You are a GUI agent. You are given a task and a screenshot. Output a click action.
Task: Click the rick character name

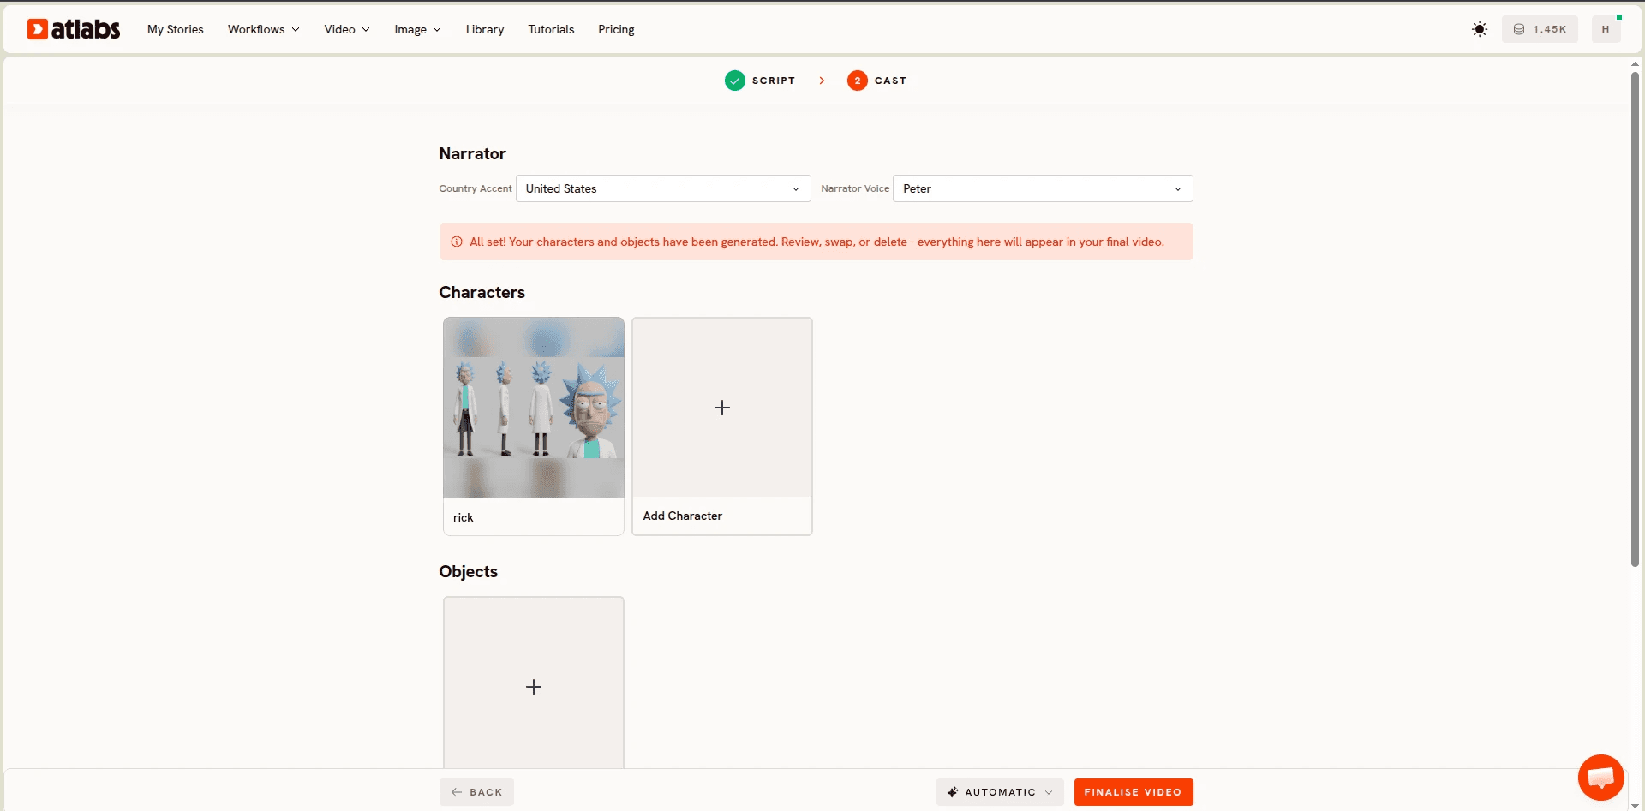point(464,517)
